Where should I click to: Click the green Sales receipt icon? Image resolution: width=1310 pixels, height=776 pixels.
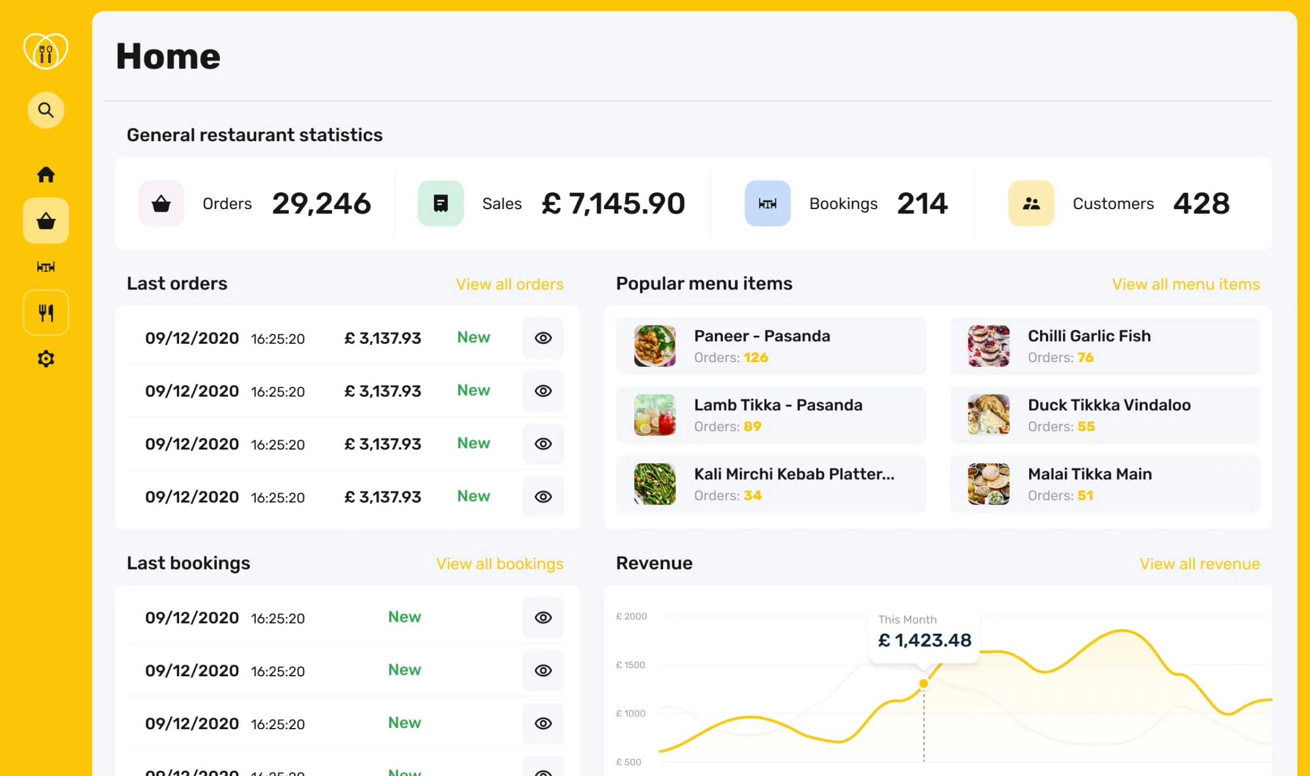click(440, 204)
